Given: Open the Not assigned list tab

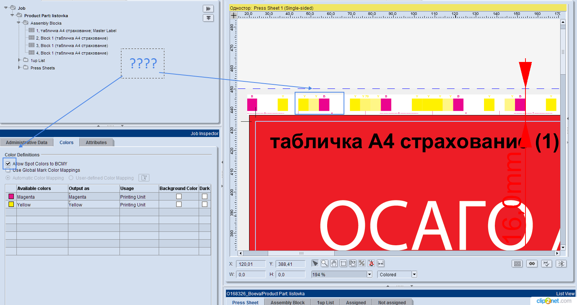Looking at the screenshot, I should tap(392, 302).
